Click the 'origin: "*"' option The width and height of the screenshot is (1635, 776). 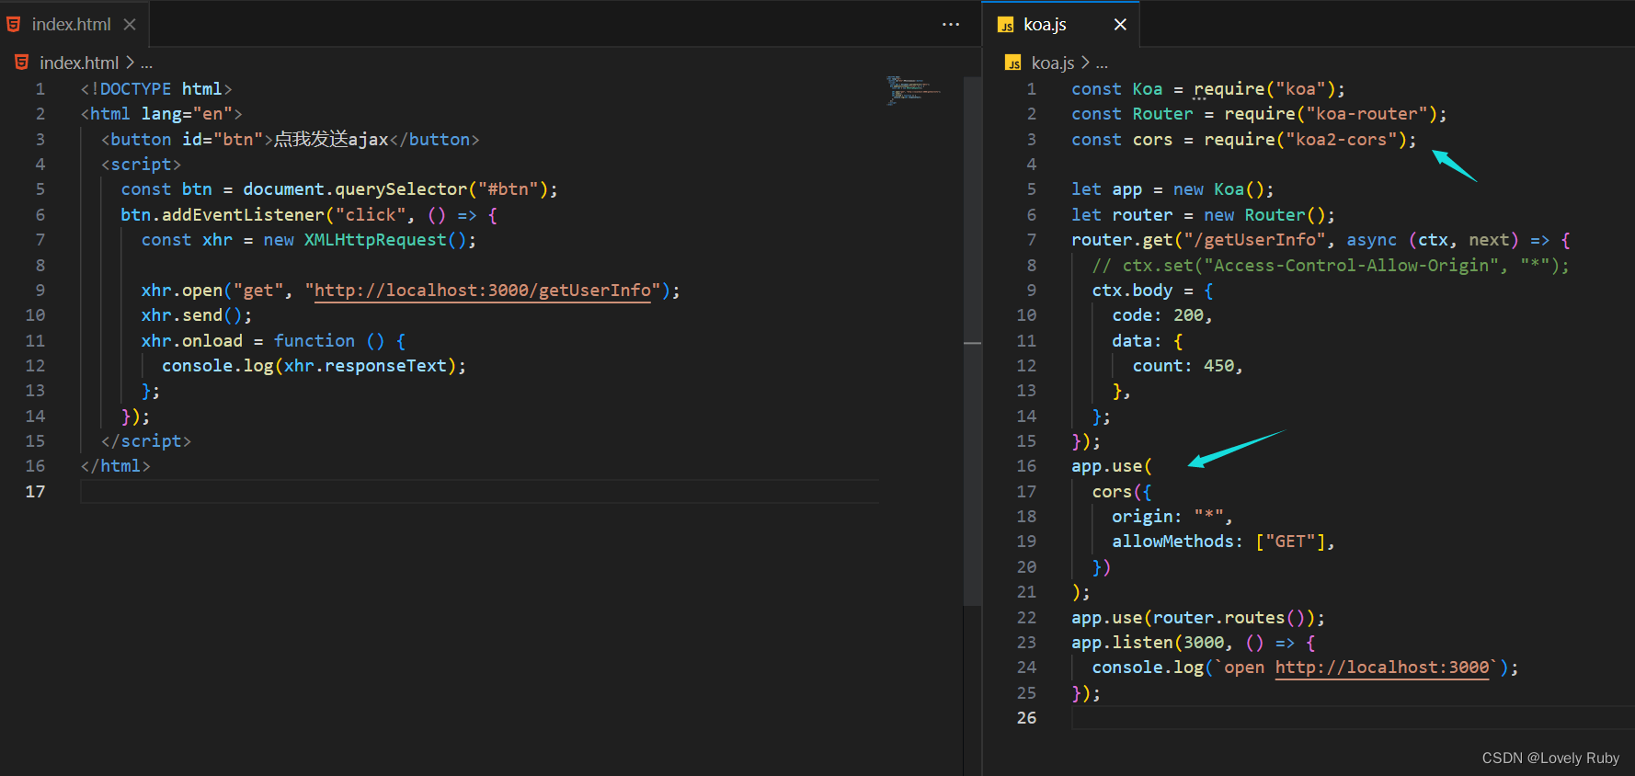[x=1172, y=517]
